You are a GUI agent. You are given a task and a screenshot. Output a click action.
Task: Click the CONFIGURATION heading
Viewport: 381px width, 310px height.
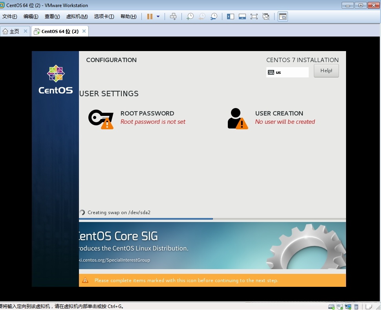pos(111,60)
